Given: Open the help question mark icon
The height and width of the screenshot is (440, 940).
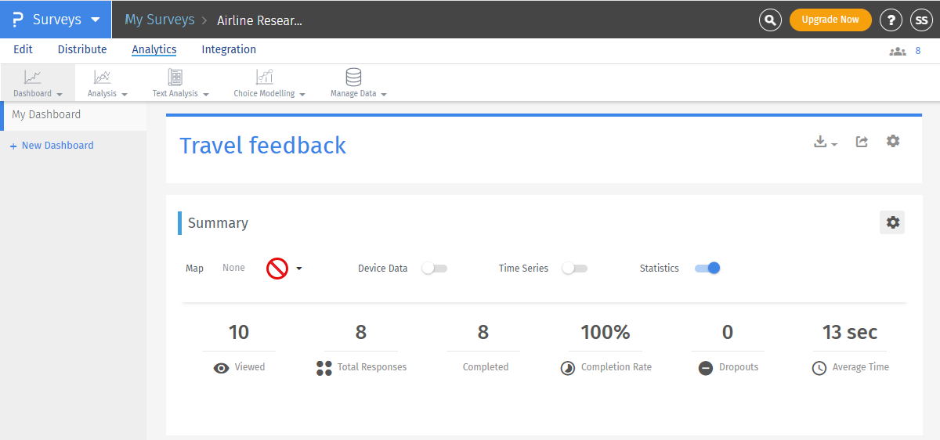Looking at the screenshot, I should click(891, 20).
